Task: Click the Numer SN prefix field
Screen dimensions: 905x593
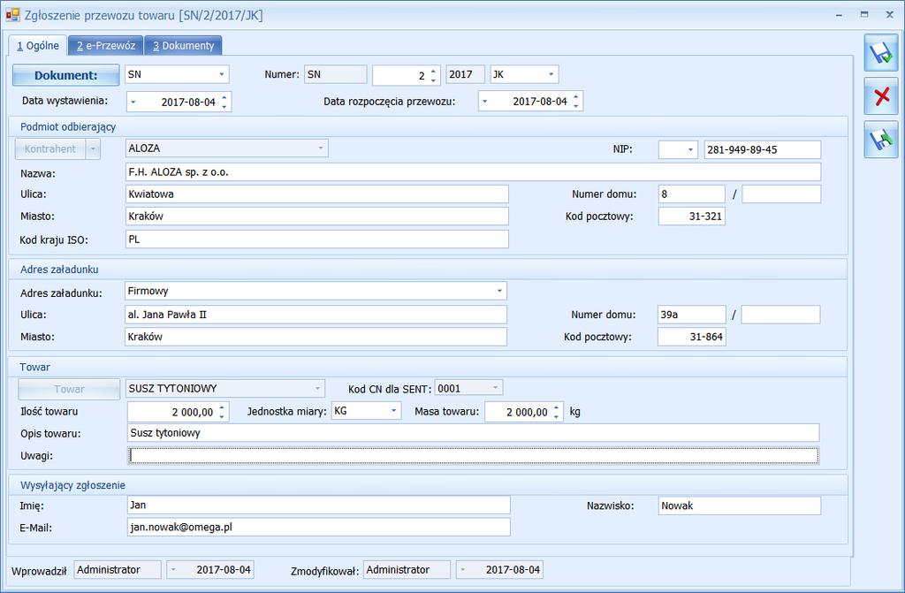Action: 335,74
